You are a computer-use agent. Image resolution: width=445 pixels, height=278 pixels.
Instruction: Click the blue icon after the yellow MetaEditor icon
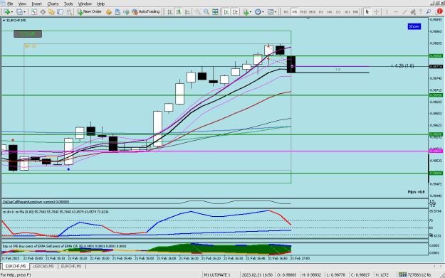[x=117, y=12]
